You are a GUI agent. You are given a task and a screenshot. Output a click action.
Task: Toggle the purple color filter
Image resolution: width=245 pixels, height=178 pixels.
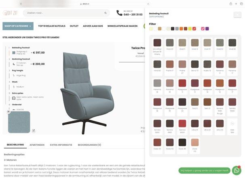(207, 29)
